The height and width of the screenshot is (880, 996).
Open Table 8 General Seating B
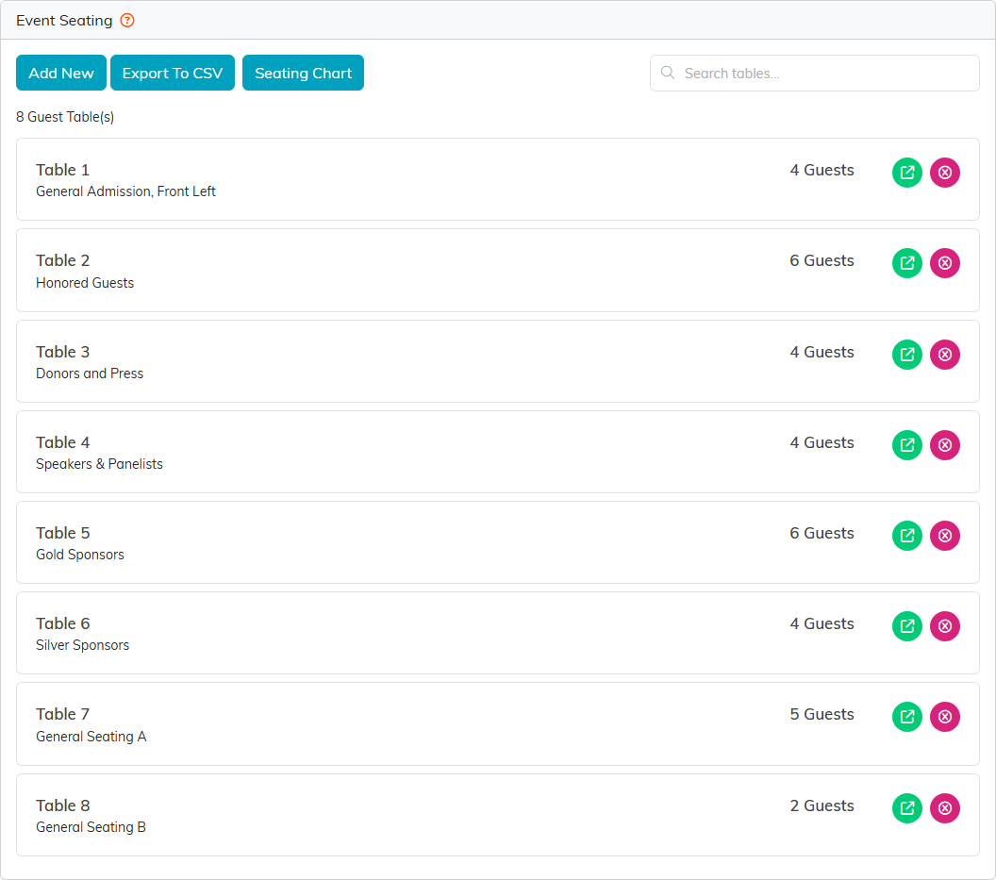pos(907,808)
